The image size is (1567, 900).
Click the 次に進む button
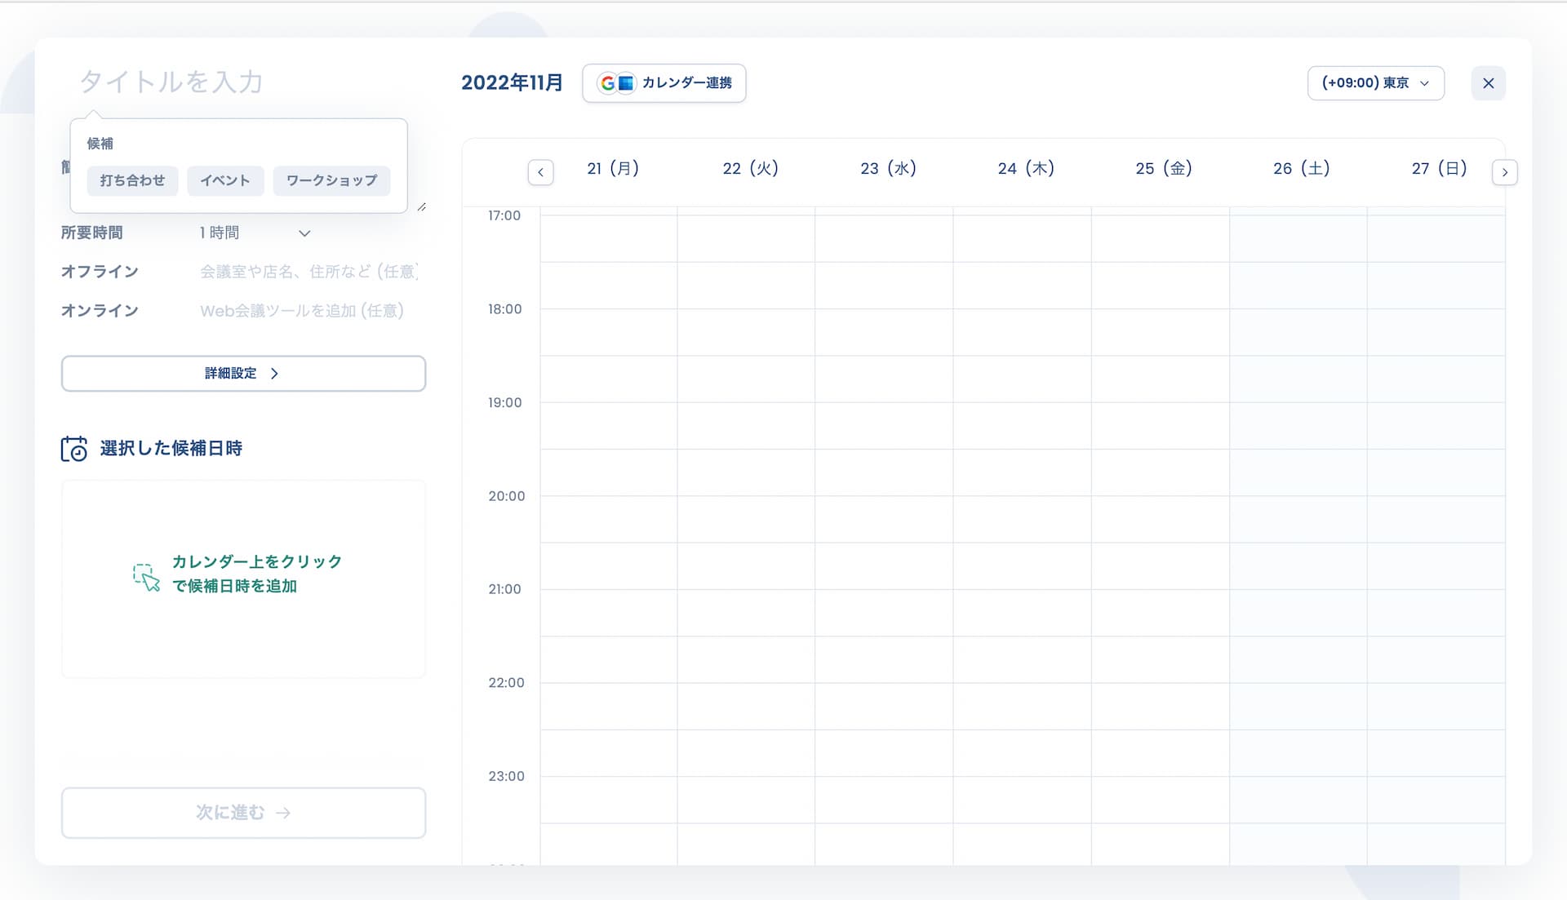243,813
